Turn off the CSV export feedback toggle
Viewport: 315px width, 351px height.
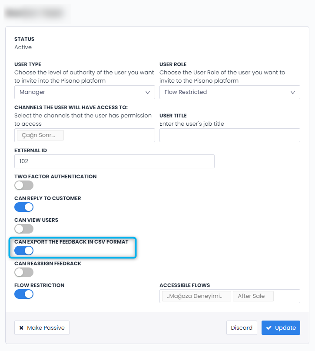(x=24, y=251)
